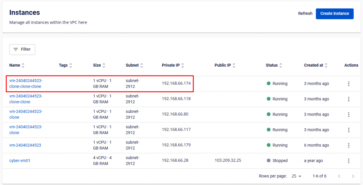Viewport: 363px width, 185px height.
Task: Open actions menu for vm-24040244523-clone-clone-clone
Action: pos(349,84)
